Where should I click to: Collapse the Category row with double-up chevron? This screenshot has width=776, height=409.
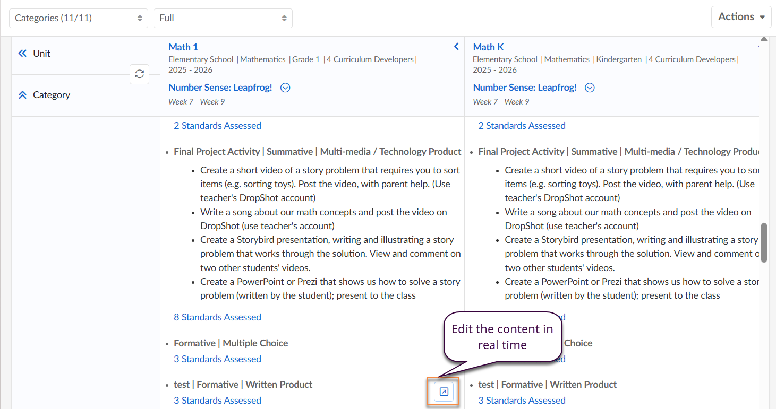[22, 95]
